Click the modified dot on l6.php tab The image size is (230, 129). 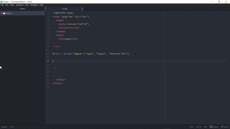[x=82, y=9]
